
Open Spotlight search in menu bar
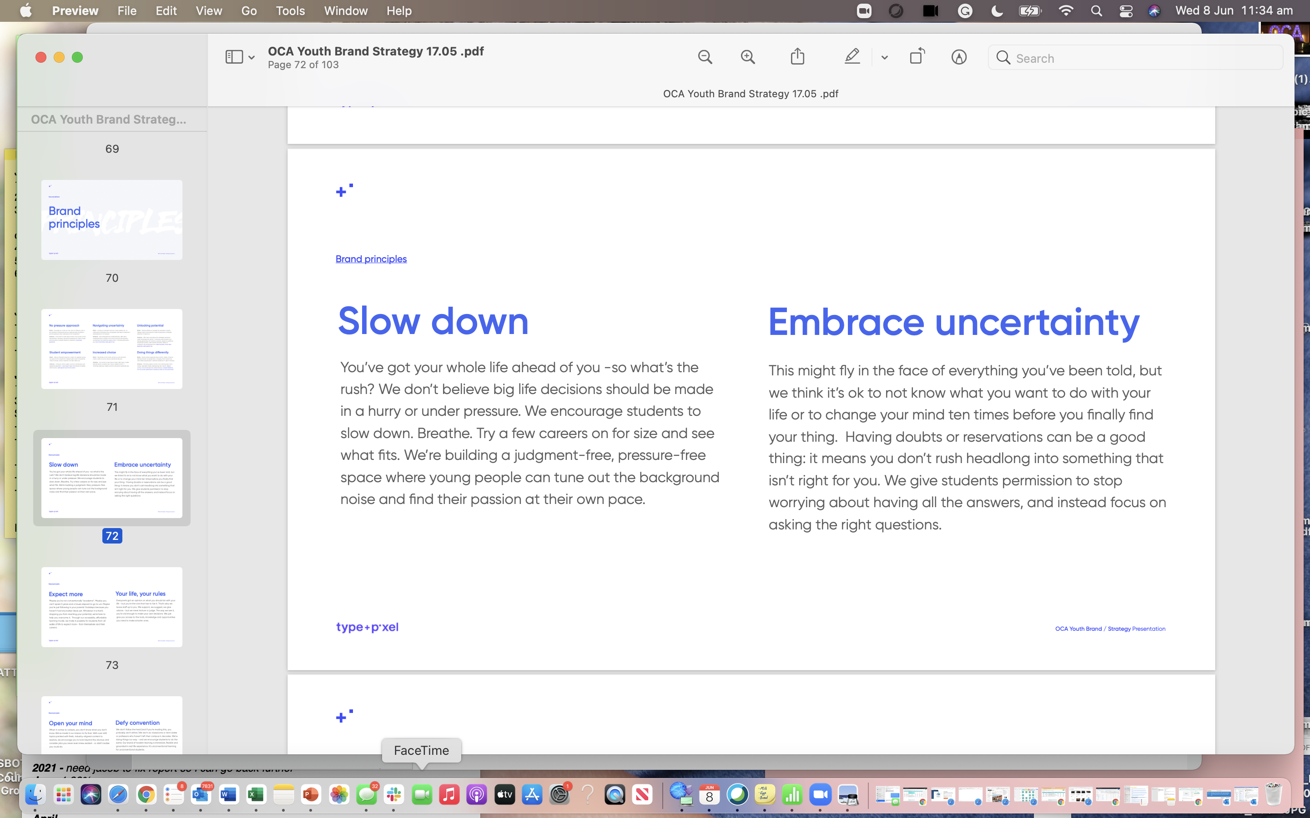[1097, 11]
